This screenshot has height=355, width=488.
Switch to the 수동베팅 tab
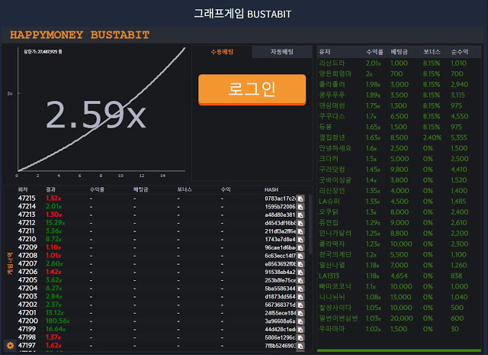222,52
